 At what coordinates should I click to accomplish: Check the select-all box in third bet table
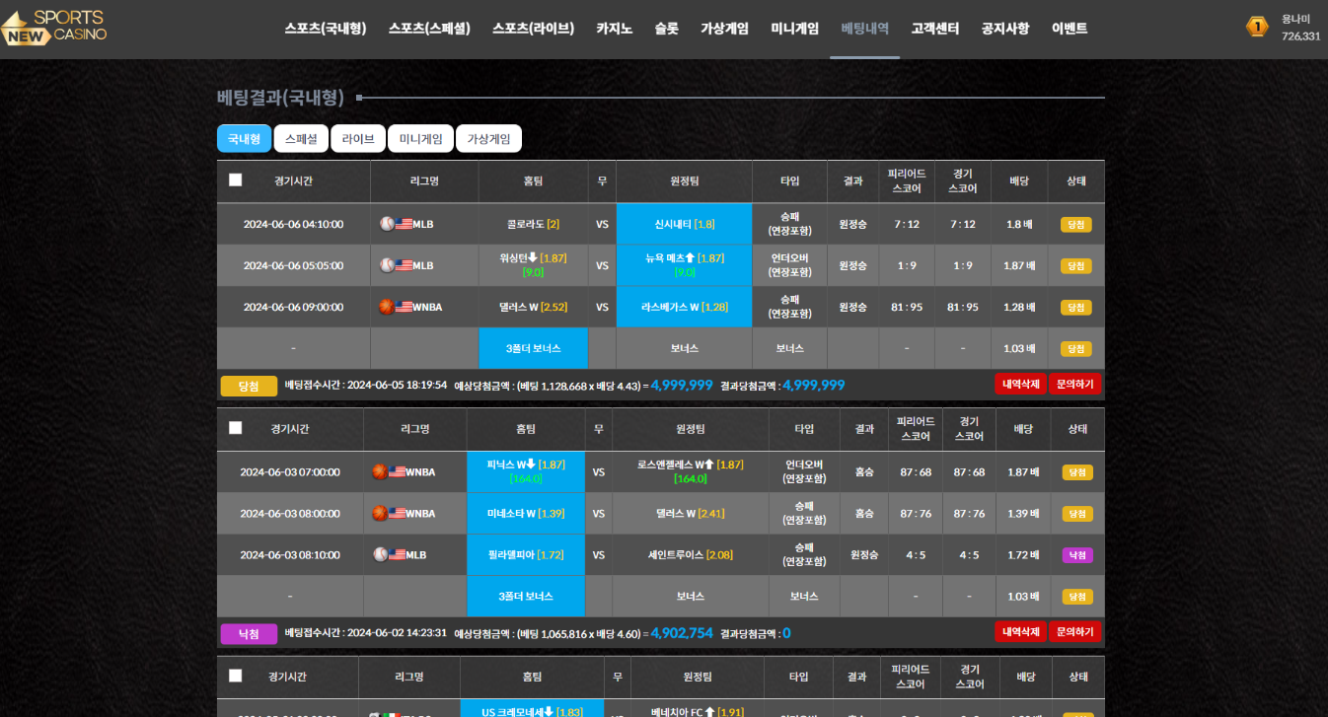[x=235, y=676]
